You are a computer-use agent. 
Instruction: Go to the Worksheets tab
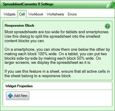[x=55, y=14]
